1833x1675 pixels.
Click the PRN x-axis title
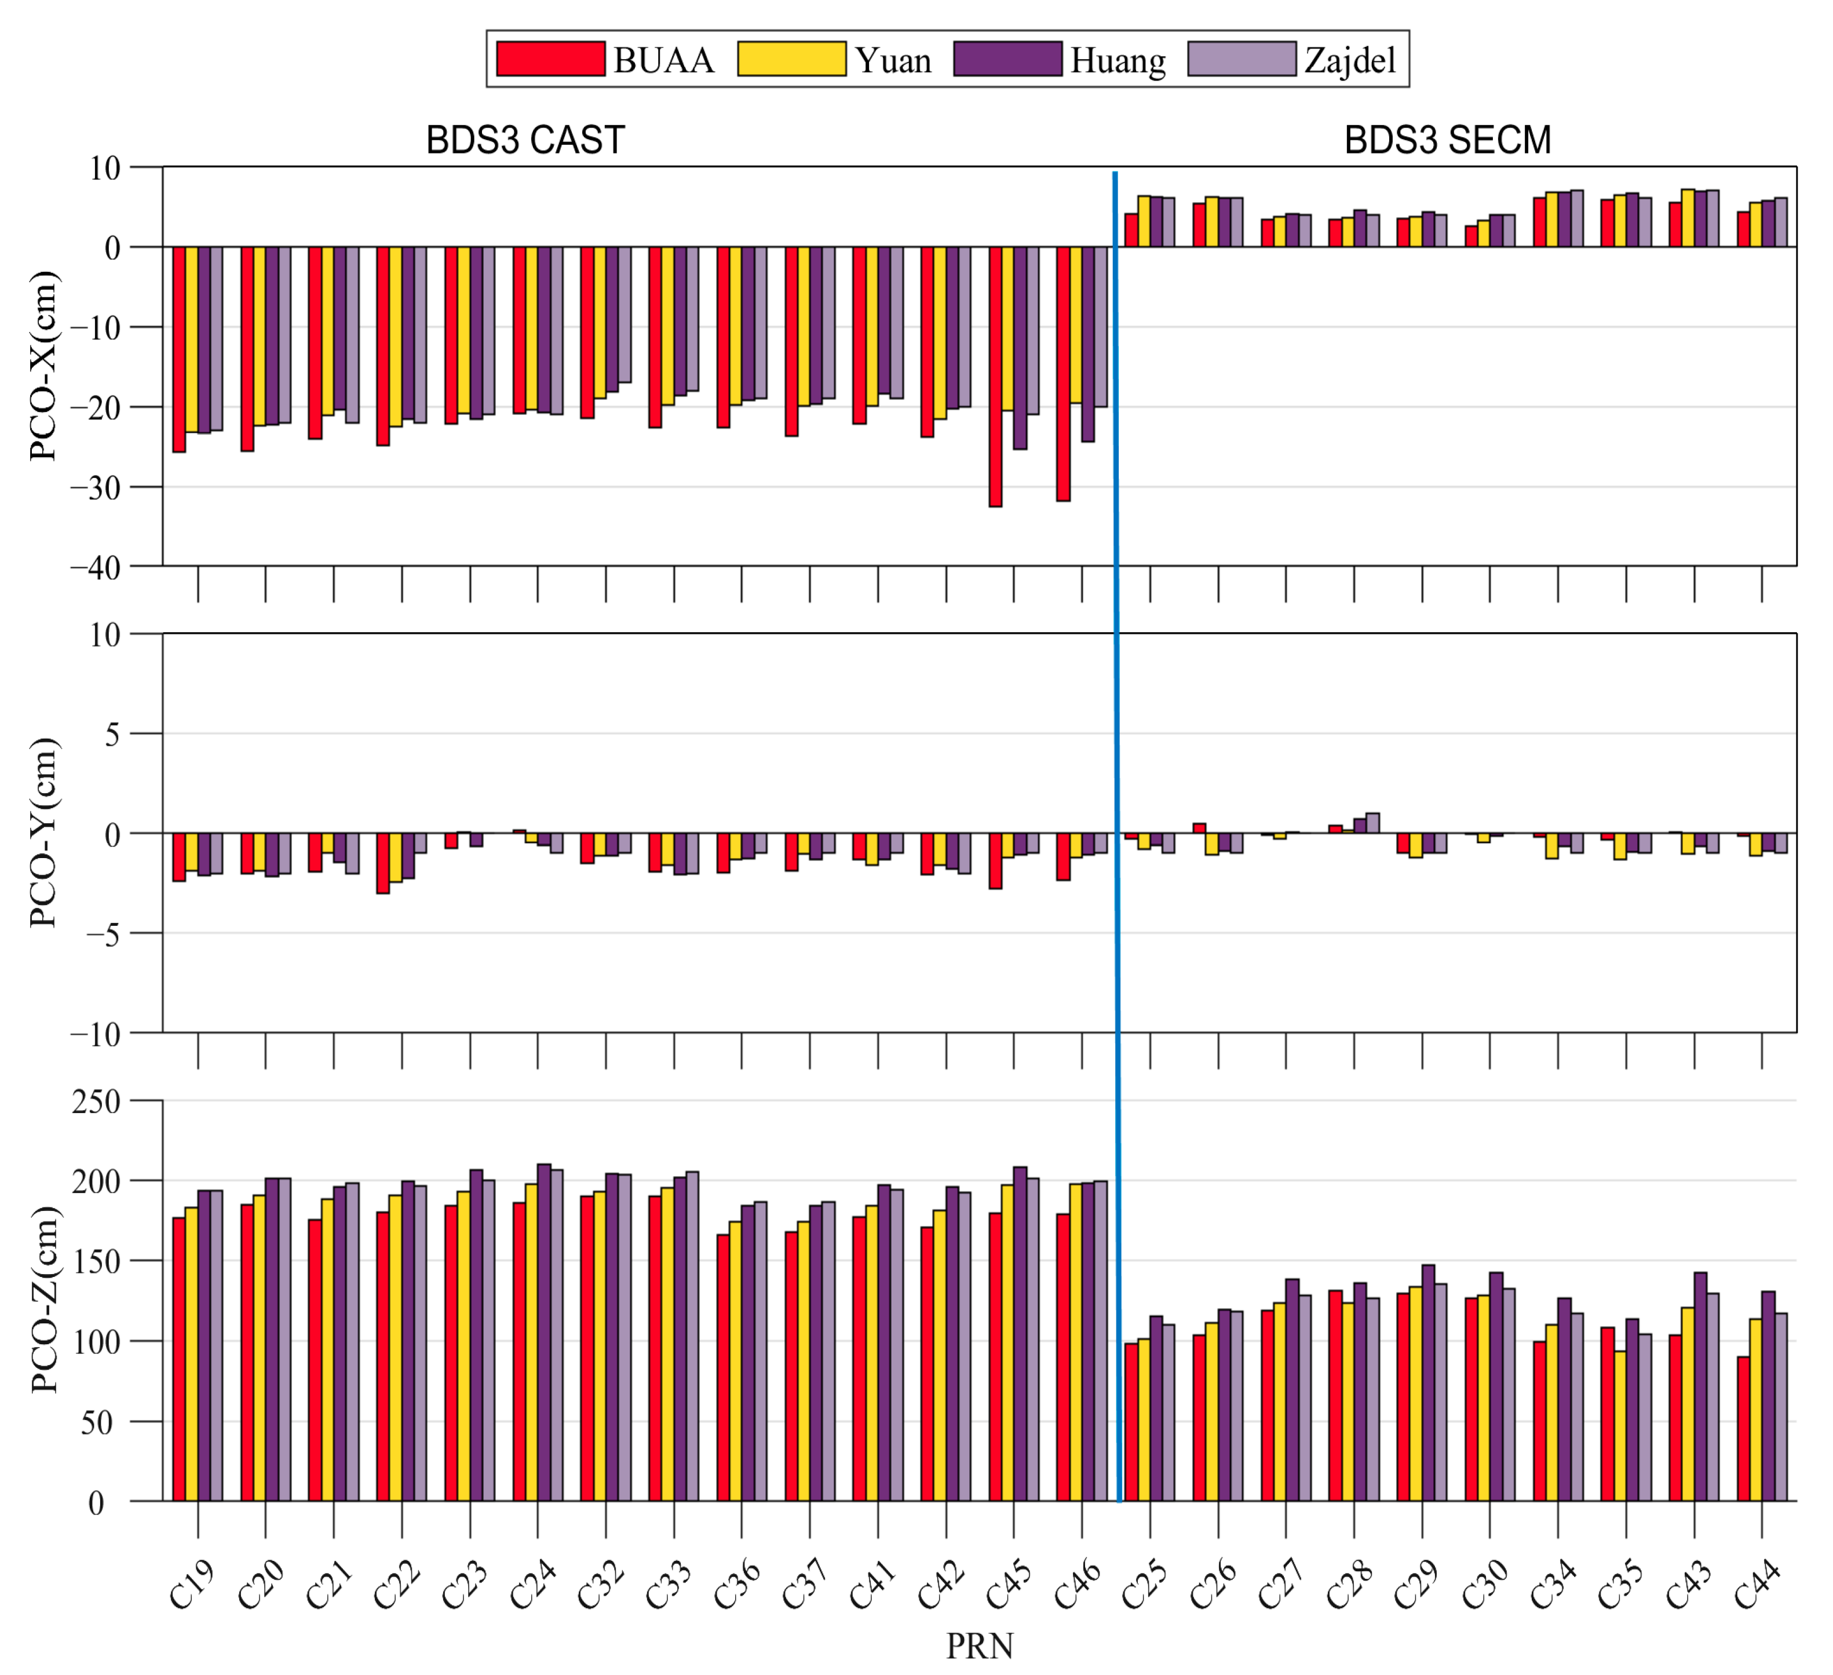(979, 1646)
